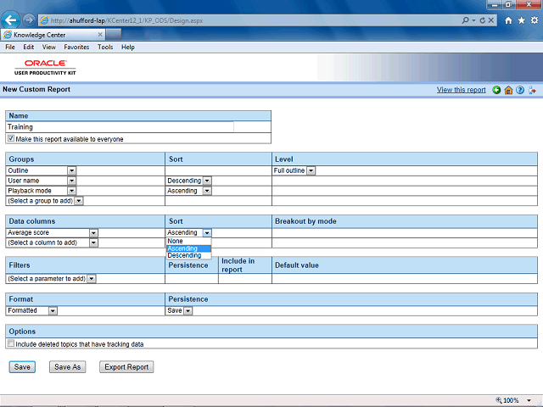Open the File menu
This screenshot has width=543, height=407.
point(10,47)
